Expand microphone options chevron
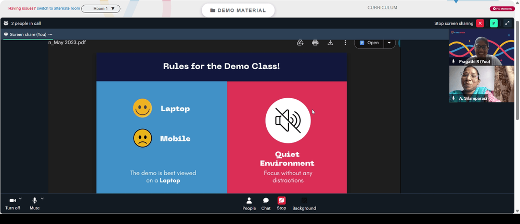 pos(42,199)
